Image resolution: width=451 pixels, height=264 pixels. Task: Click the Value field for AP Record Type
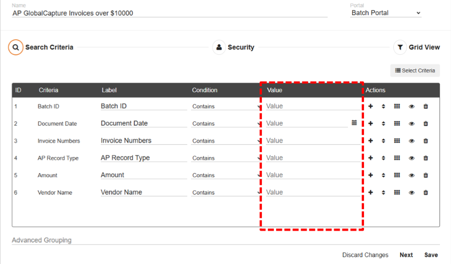coord(313,158)
